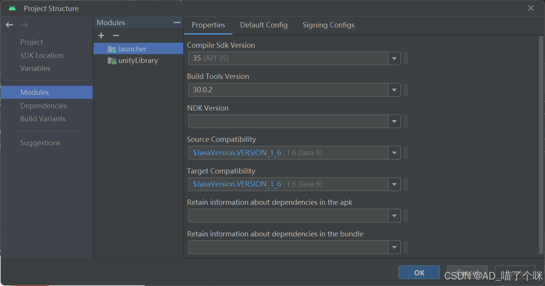
Task: Remove selected module with minus icon
Action: [116, 35]
